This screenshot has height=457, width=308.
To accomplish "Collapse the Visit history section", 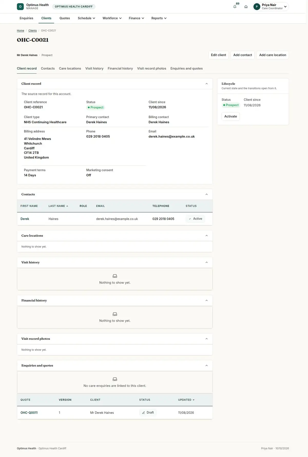I will click(x=207, y=262).
